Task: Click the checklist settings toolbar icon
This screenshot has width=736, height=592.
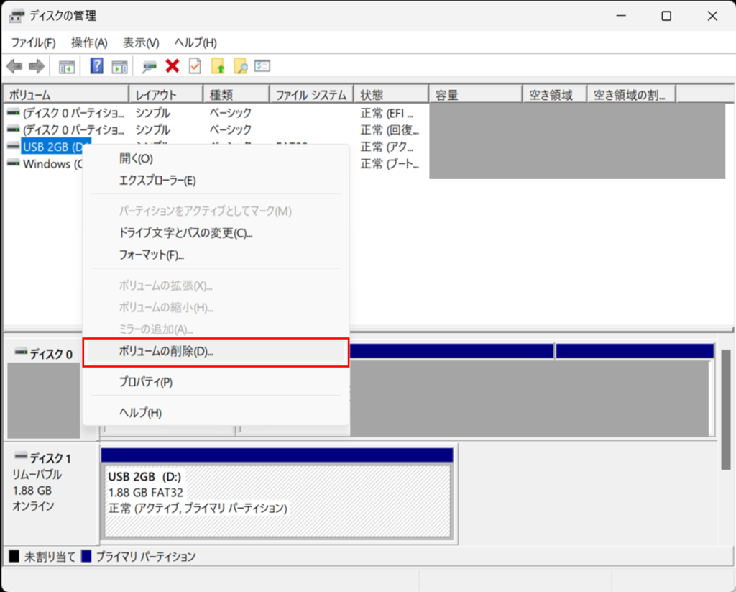Action: click(x=262, y=65)
